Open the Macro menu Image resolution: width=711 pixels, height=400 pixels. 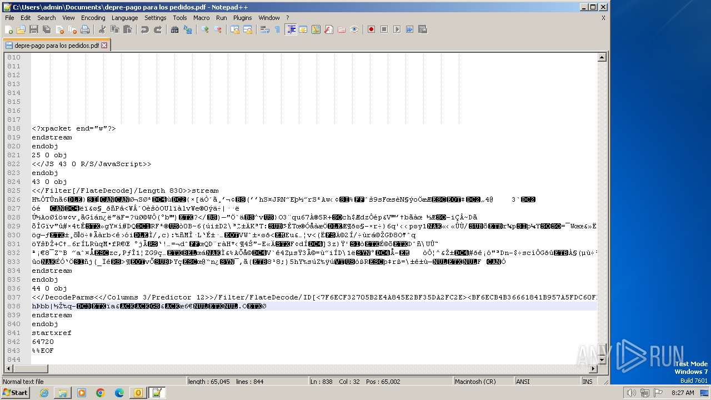coord(202,18)
